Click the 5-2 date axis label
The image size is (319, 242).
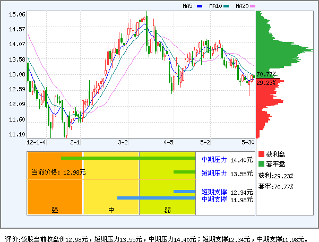(x=205, y=142)
